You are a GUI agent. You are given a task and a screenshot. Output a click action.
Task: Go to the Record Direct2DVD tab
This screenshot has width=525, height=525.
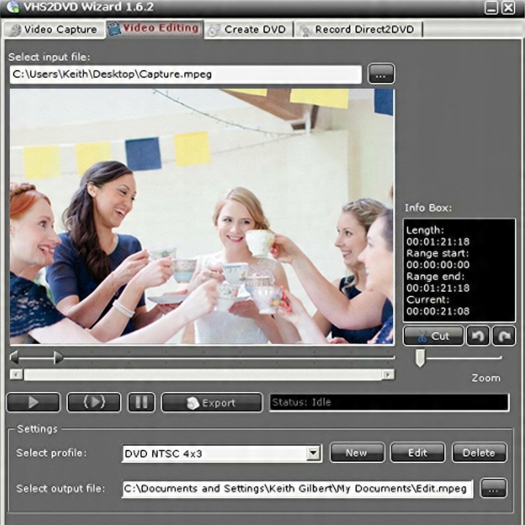point(358,29)
